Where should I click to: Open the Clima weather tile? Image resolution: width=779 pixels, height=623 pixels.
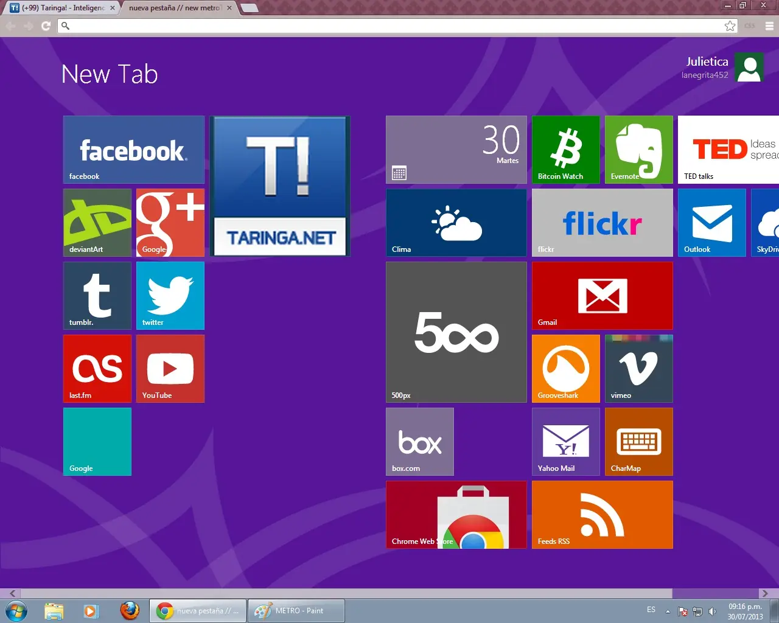(x=456, y=223)
